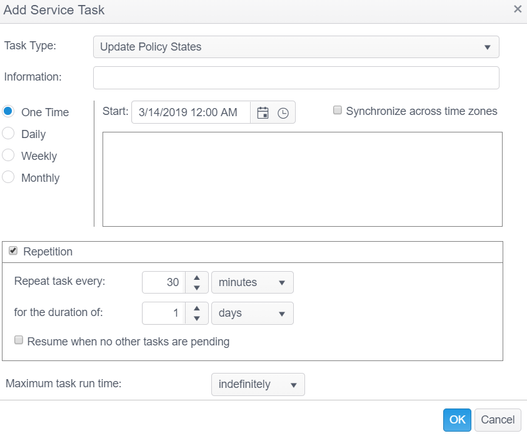Select the One Time schedule option

[x=9, y=112]
